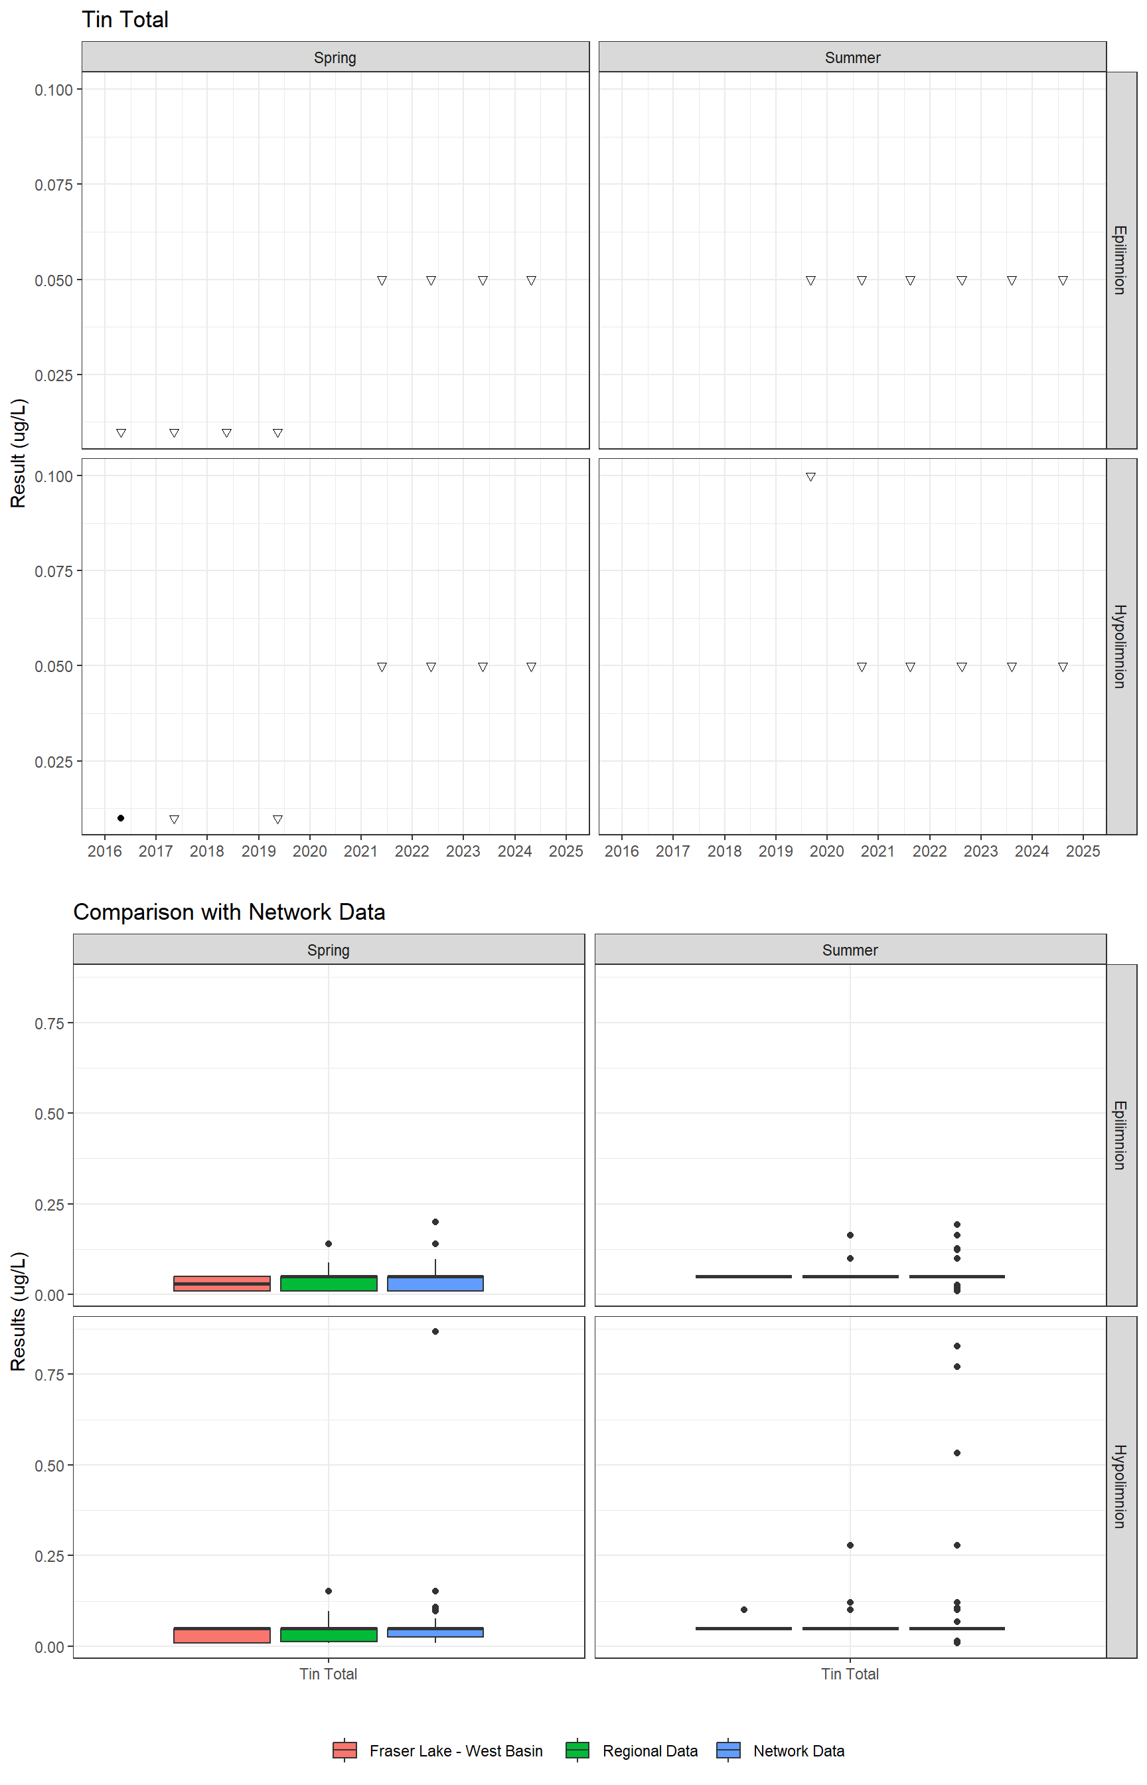Click the Spring header in the comparison chart
Viewport: 1147px width, 1785px height.
(x=329, y=950)
